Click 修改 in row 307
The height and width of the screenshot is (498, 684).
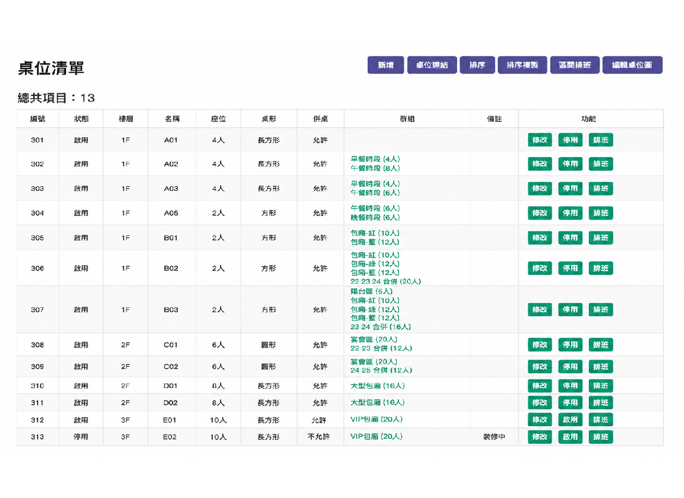point(540,309)
